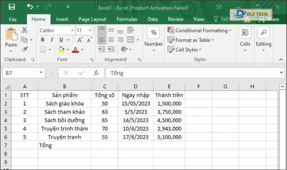Decrease indent icon
The image size is (287, 170).
[102, 49]
